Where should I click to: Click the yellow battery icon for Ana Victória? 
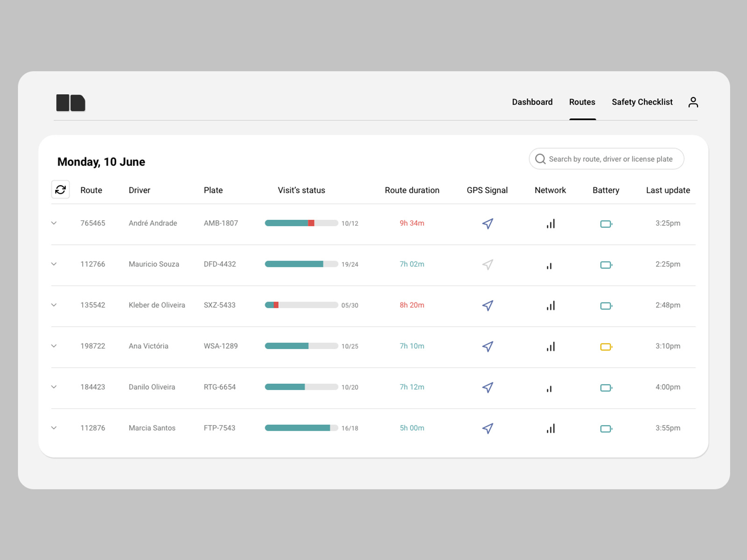click(606, 347)
